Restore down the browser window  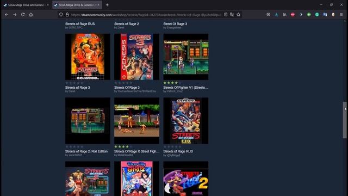coord(331,5)
